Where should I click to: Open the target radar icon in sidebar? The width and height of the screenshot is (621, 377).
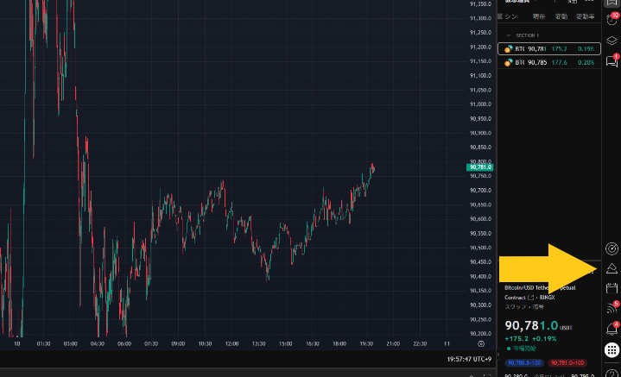611,248
